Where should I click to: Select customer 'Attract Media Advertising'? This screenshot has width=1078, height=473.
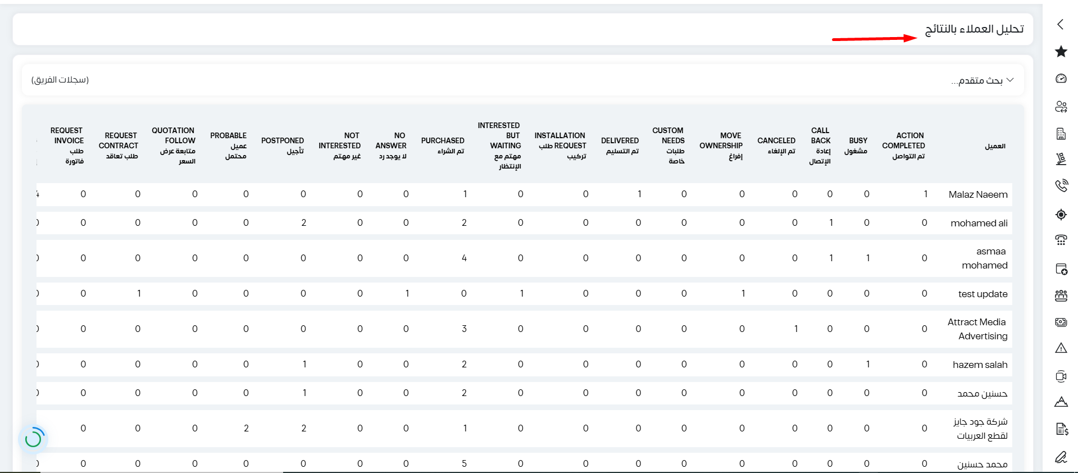(x=977, y=329)
